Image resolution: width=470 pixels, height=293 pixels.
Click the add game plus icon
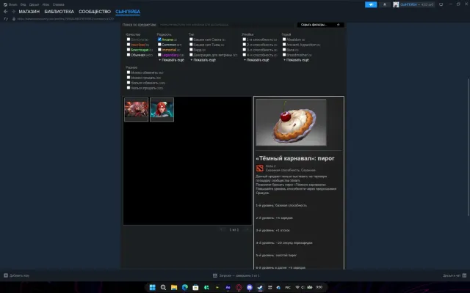tap(6, 275)
